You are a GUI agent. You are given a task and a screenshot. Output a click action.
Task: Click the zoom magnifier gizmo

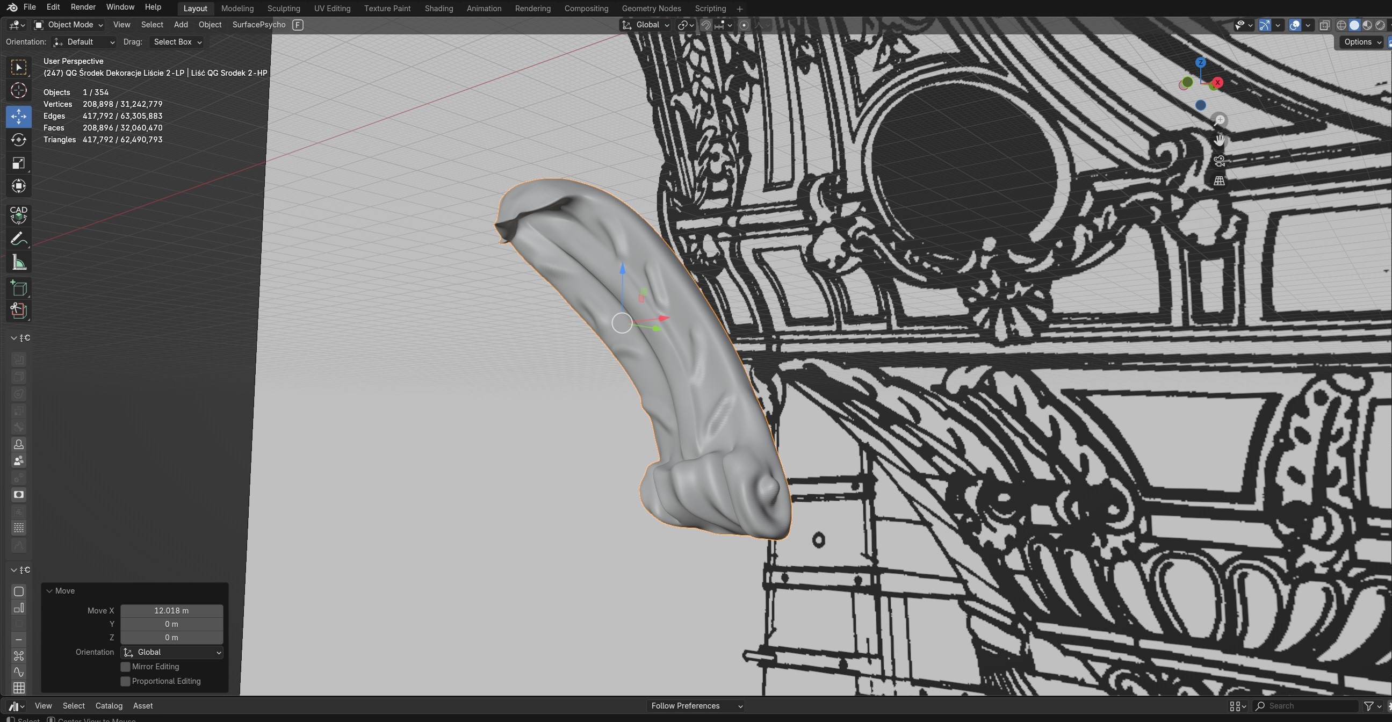(1219, 120)
